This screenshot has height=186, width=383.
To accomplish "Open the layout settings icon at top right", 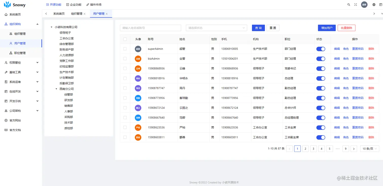I will [381, 5].
